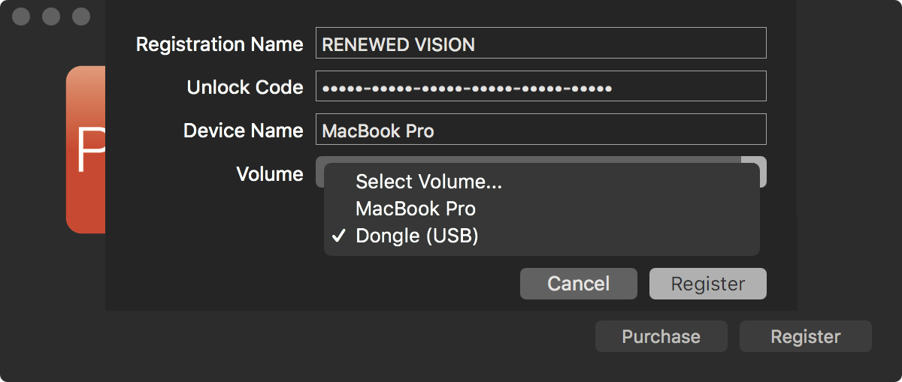Click the Unlock Code label

[x=245, y=87]
